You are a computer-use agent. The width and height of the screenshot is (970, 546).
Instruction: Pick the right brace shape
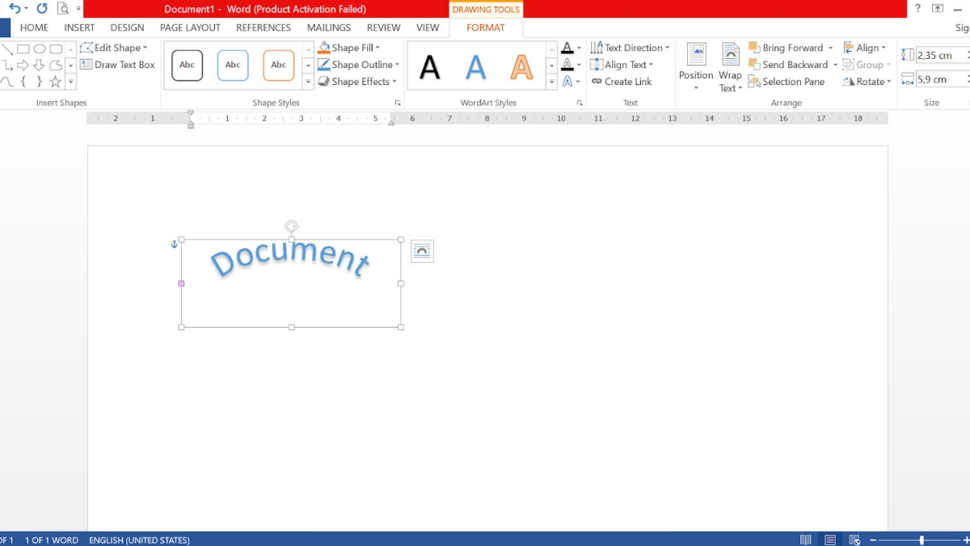[39, 82]
